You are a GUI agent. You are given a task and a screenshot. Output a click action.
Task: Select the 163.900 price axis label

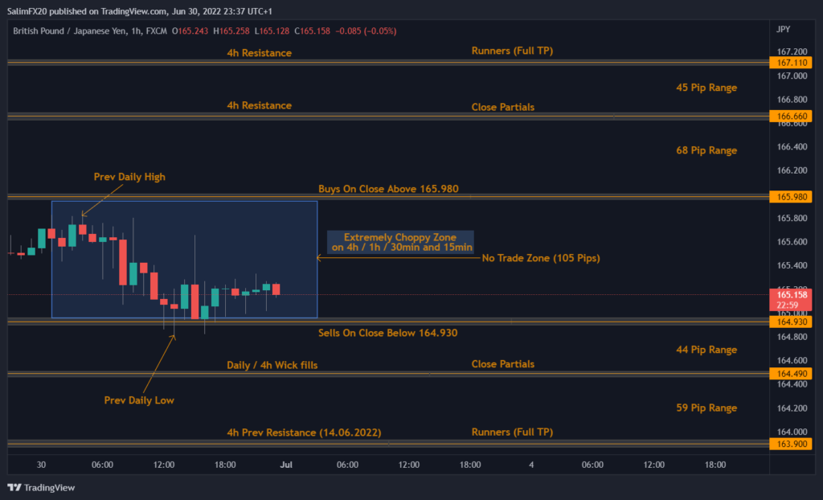[x=791, y=444]
